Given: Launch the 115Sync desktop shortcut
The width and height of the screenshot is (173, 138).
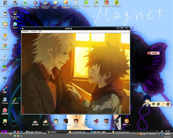Looking at the screenshot, I should pos(15,25).
